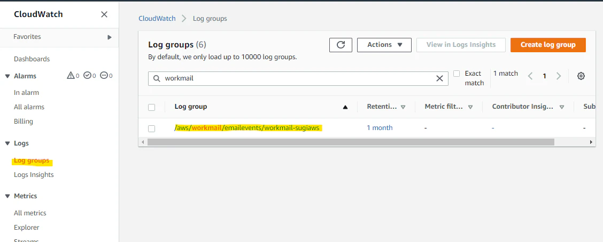The height and width of the screenshot is (242, 603).
Task: Sort by Log group ascending arrow
Action: [345, 107]
